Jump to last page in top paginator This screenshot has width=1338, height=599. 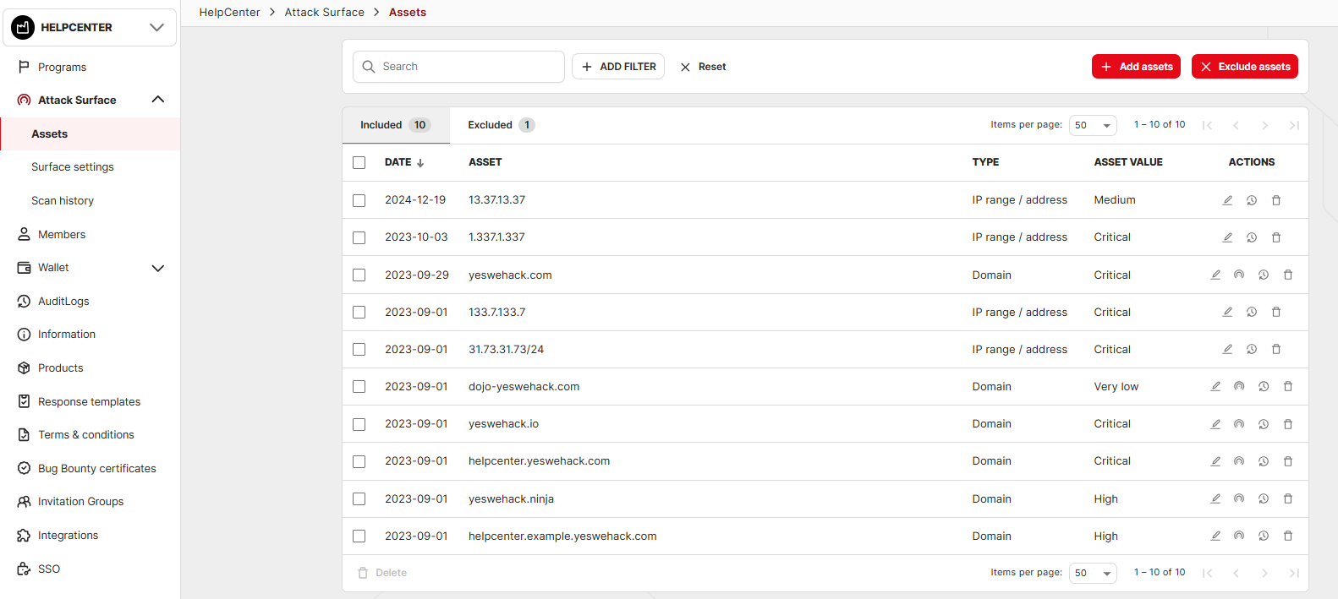click(1293, 125)
